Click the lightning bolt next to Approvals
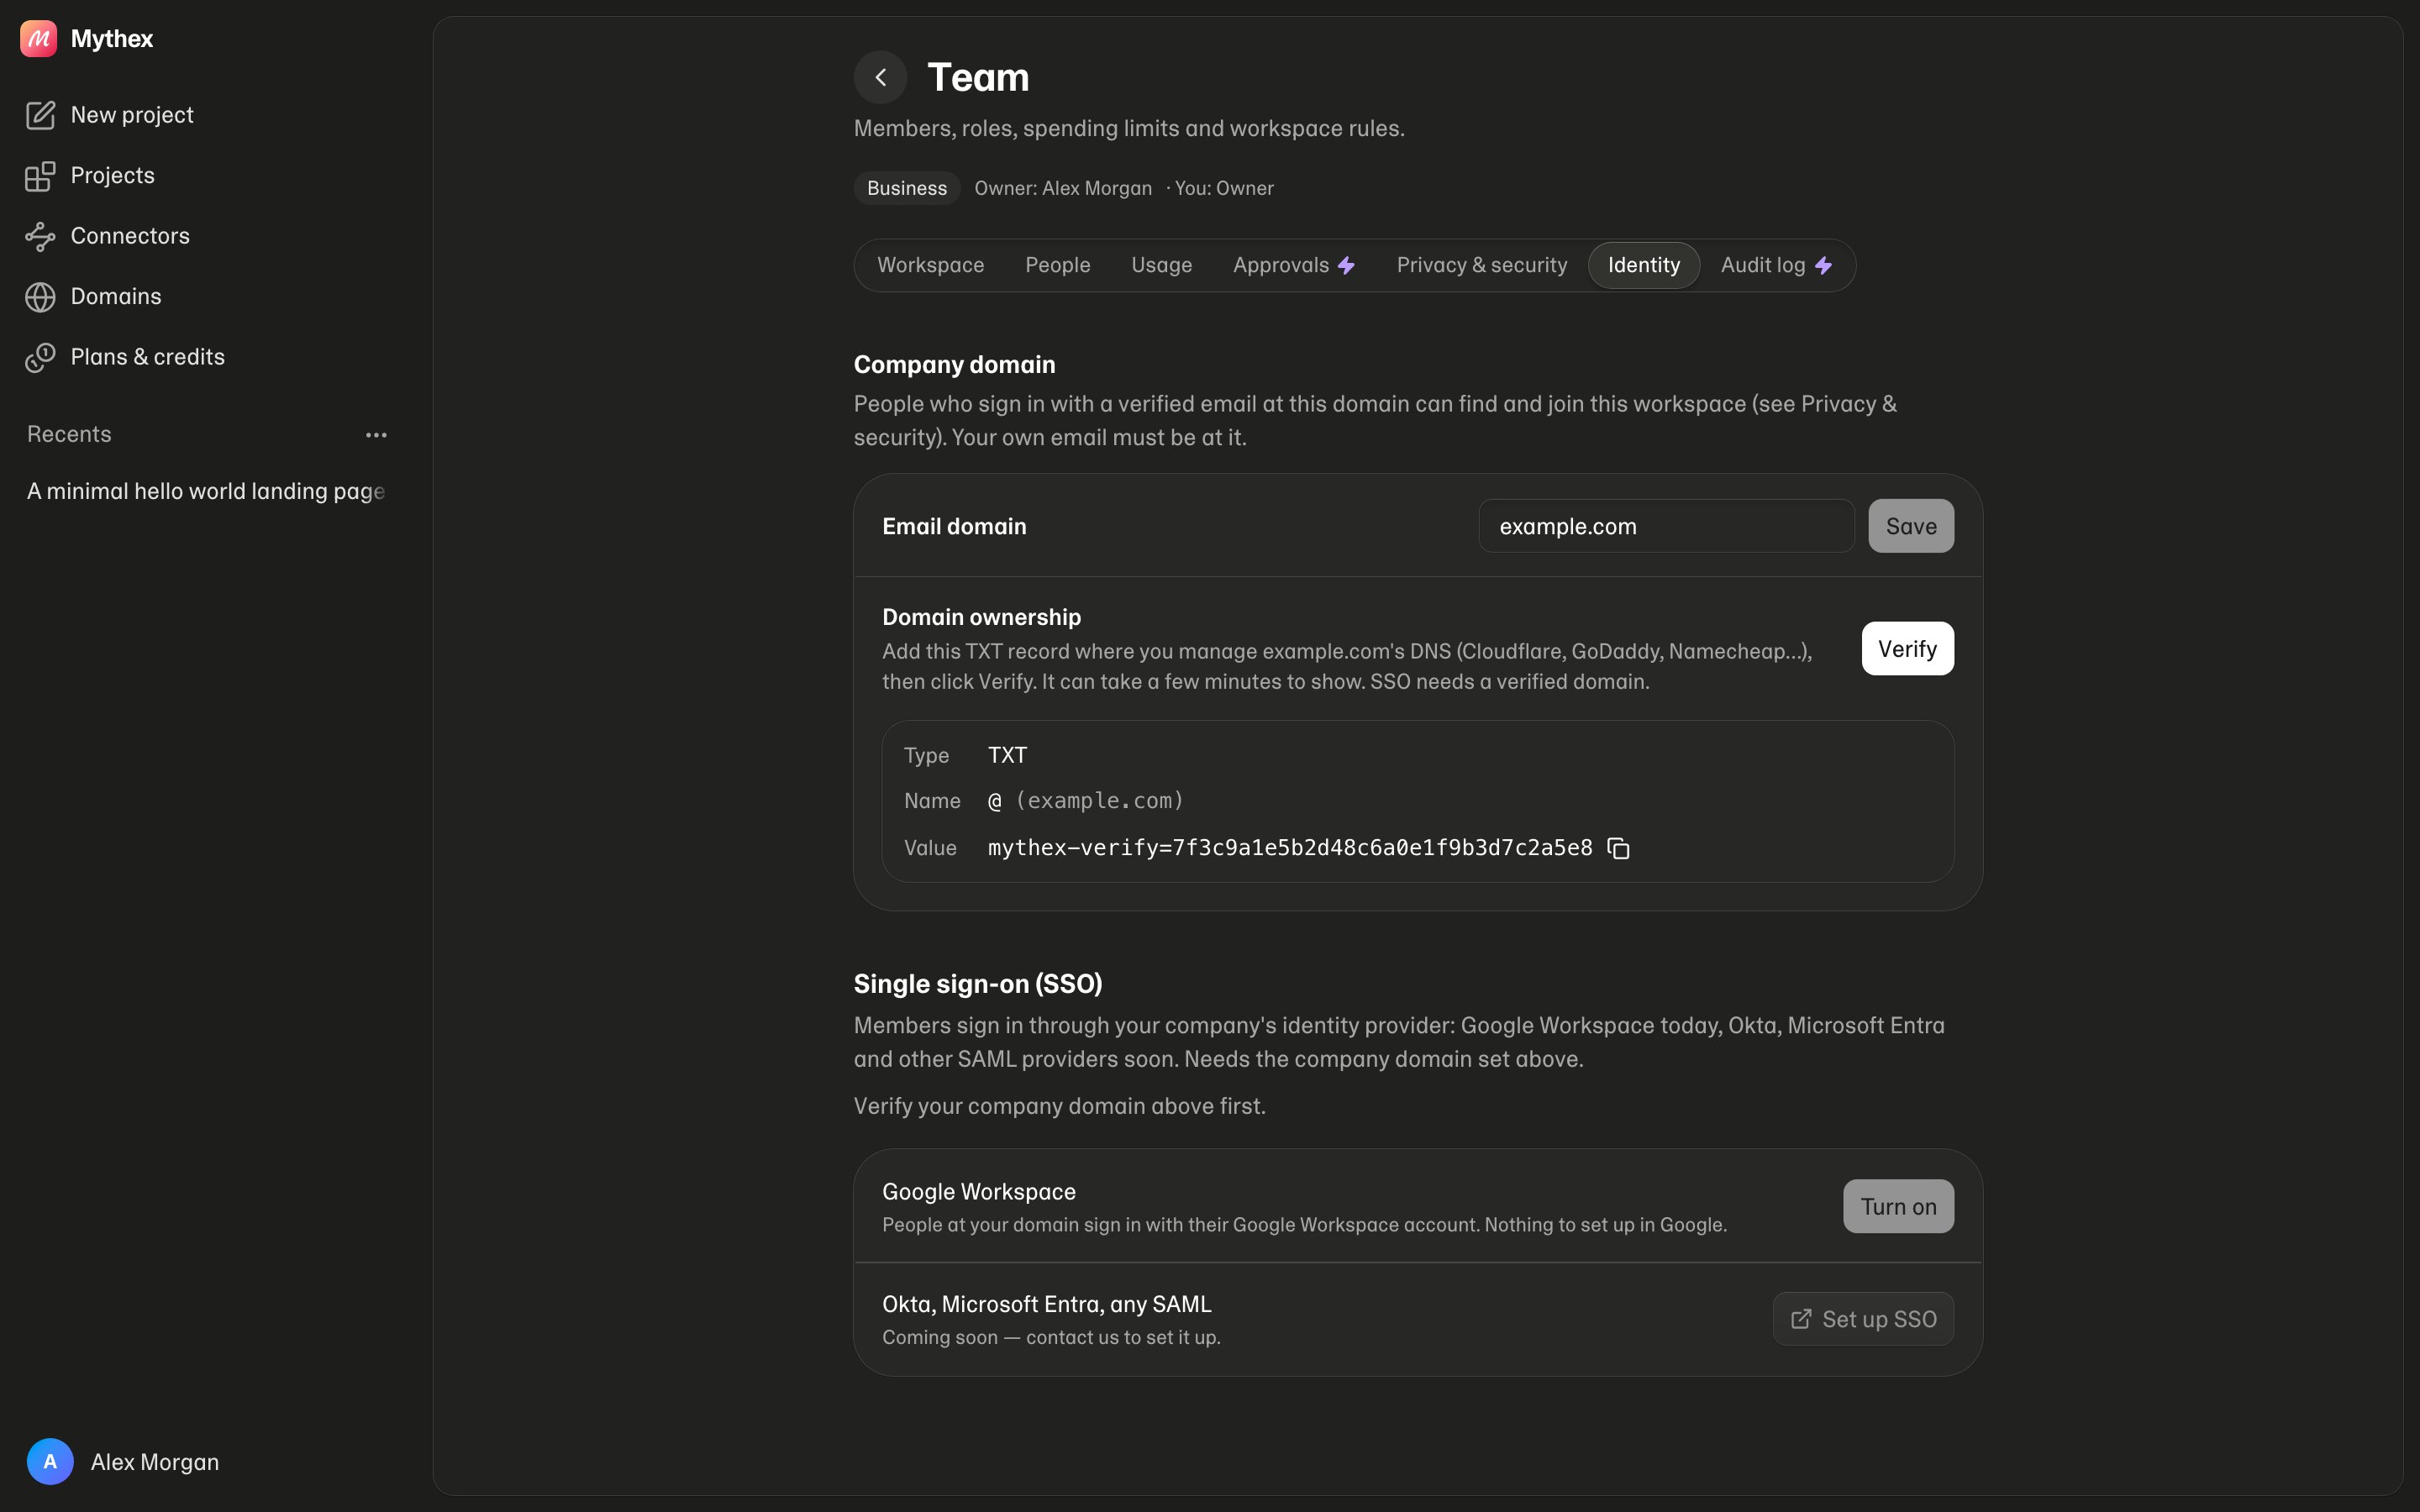The height and width of the screenshot is (1512, 2420). 1346,265
